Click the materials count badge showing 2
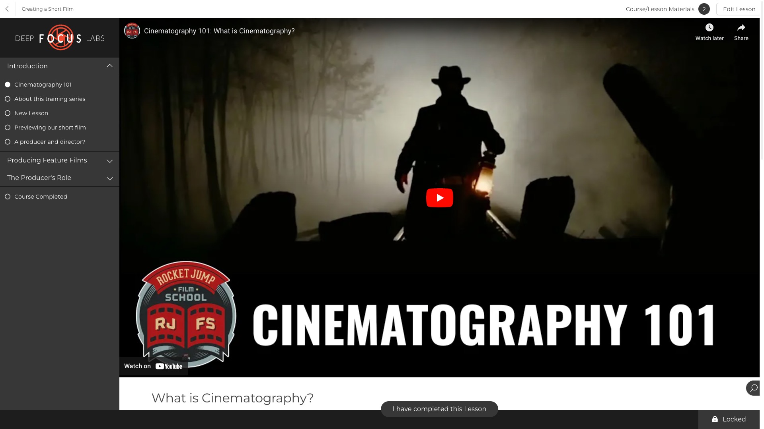 pos(704,9)
